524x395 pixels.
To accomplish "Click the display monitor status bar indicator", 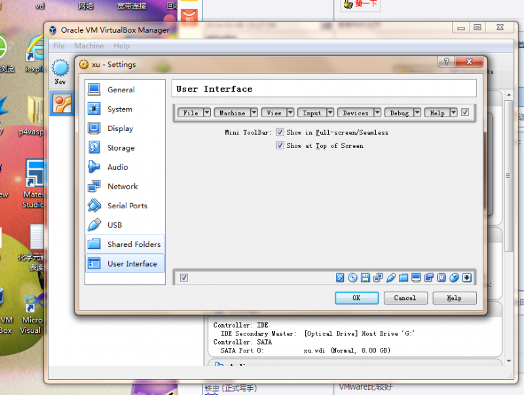I will point(416,278).
